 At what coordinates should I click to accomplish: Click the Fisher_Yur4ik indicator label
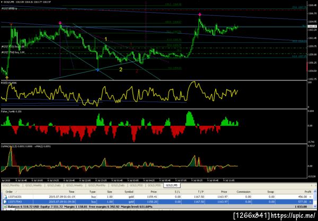pyautogui.click(x=11, y=112)
